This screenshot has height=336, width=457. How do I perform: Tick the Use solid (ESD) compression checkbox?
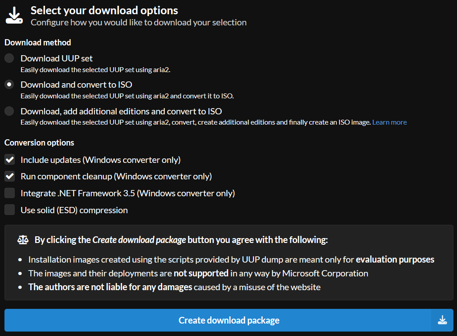(x=10, y=210)
